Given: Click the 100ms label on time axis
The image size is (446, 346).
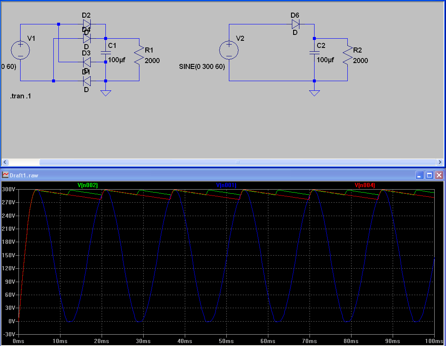Looking at the screenshot, I should [x=434, y=341].
